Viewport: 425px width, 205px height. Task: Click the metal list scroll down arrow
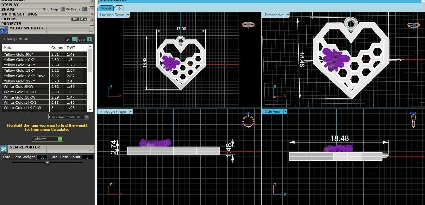tap(90, 109)
